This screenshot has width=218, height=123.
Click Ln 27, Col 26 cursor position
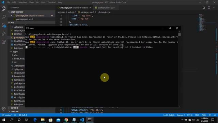pos(169,115)
